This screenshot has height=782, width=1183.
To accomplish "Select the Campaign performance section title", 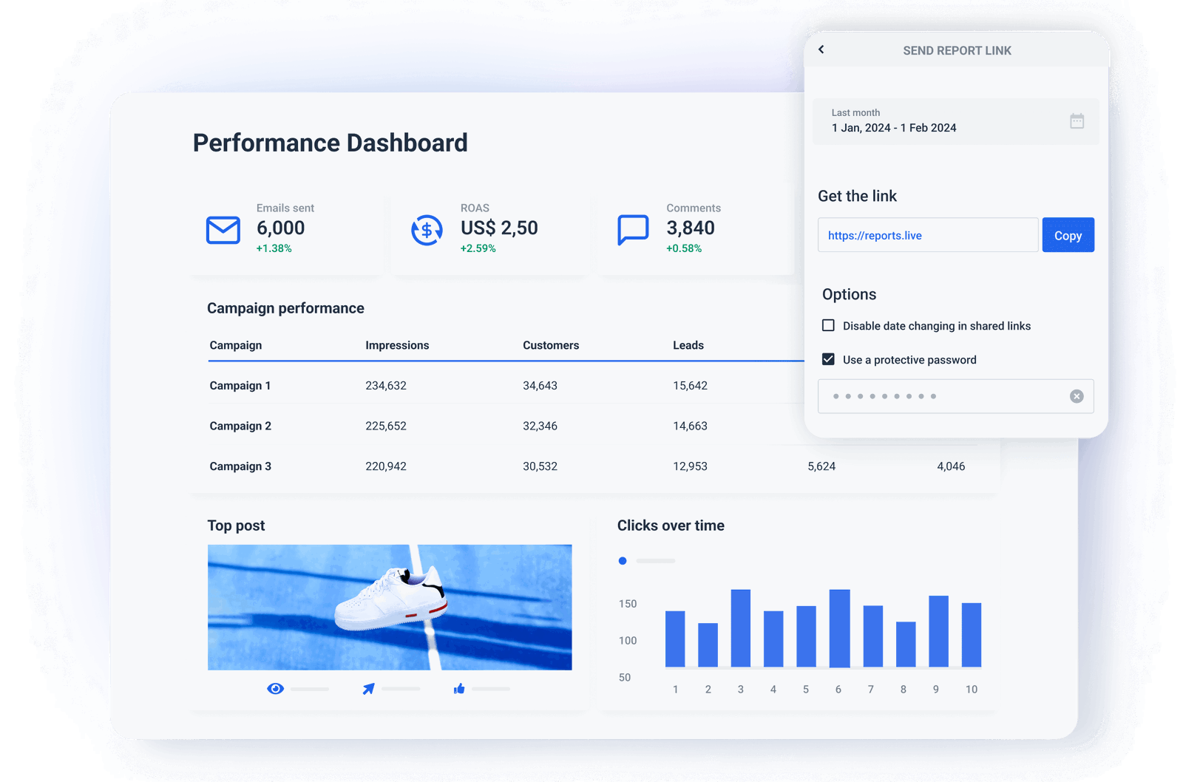I will pyautogui.click(x=285, y=308).
